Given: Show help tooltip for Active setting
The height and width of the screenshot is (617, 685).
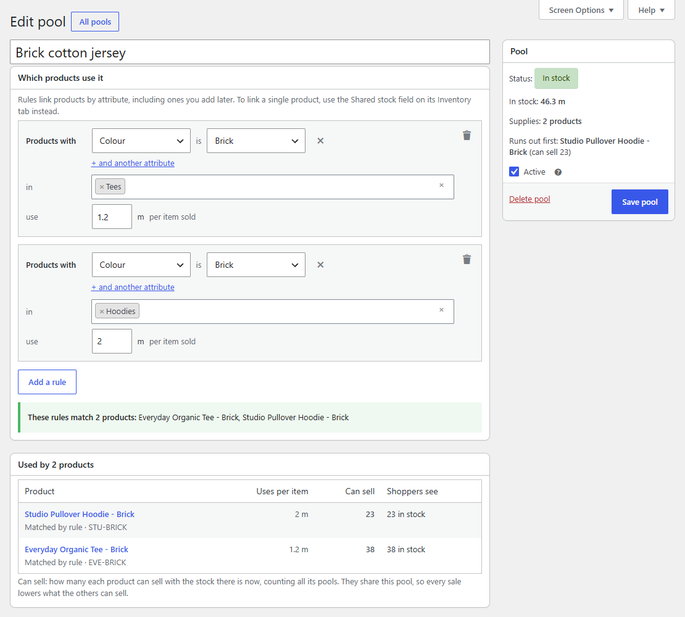Looking at the screenshot, I should coord(558,172).
